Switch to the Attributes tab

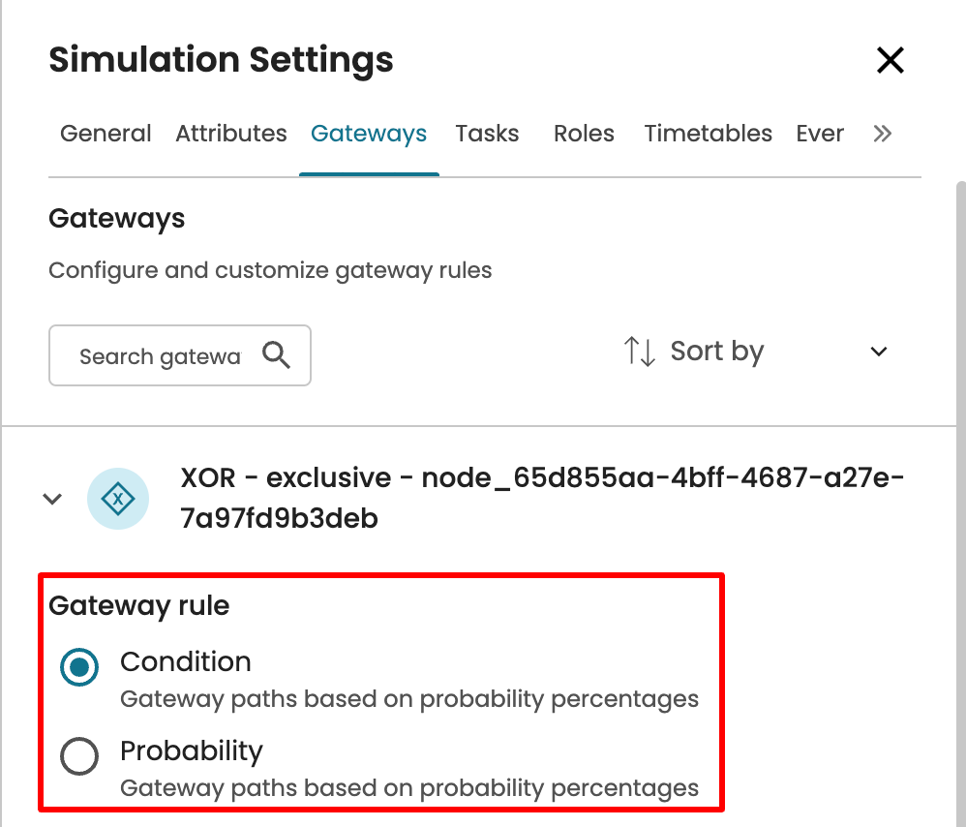(231, 134)
